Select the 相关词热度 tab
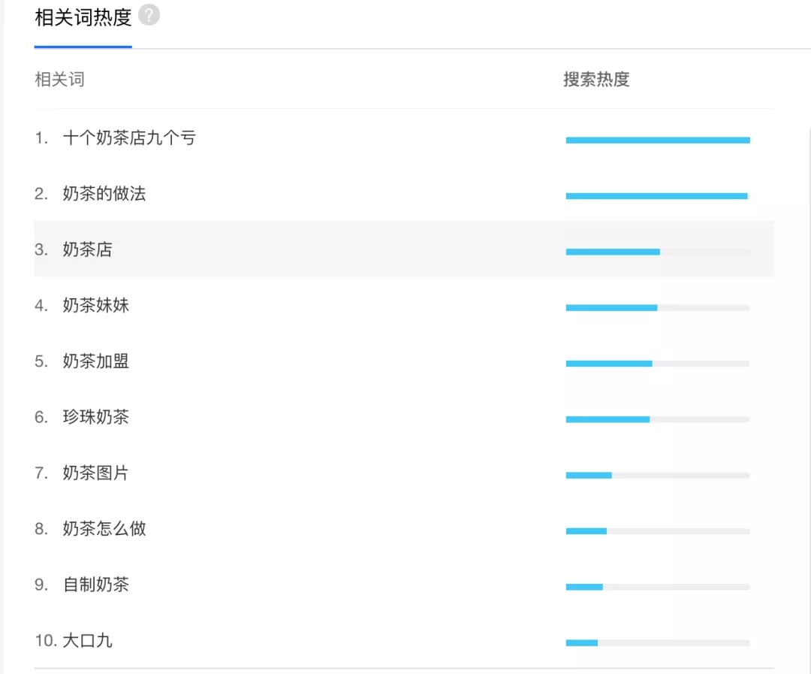 click(x=83, y=18)
